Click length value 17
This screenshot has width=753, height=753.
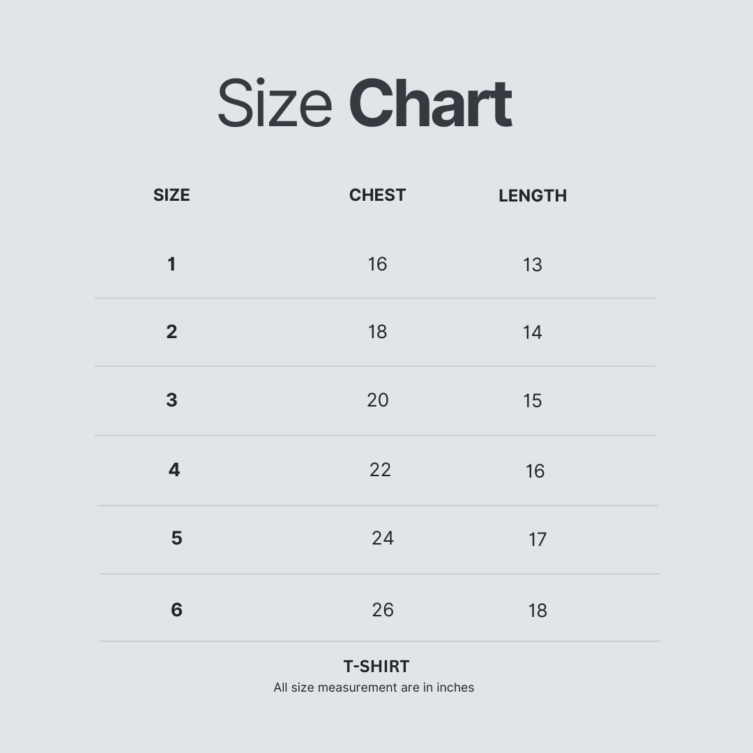tap(538, 540)
